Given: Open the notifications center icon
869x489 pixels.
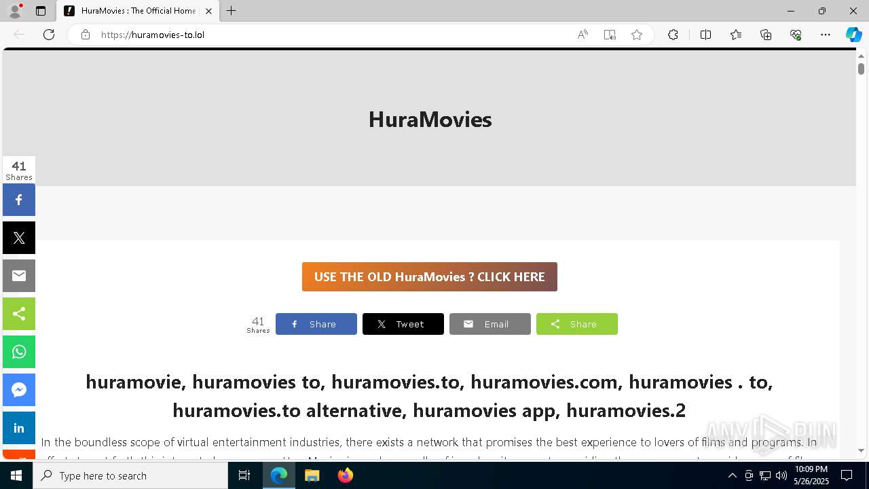Looking at the screenshot, I should click(x=847, y=475).
